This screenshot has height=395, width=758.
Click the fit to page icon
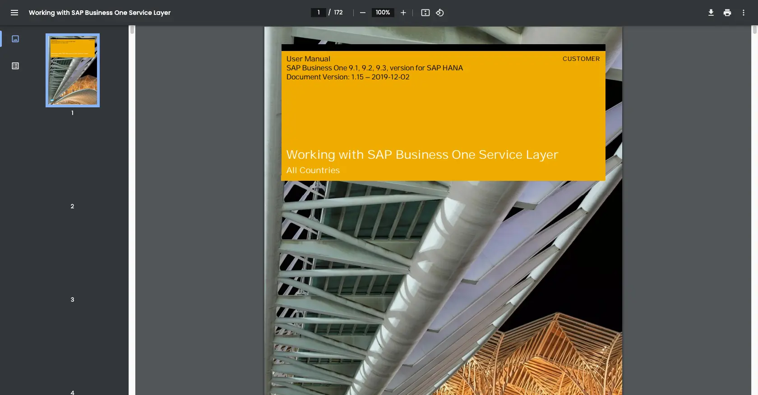pos(425,13)
